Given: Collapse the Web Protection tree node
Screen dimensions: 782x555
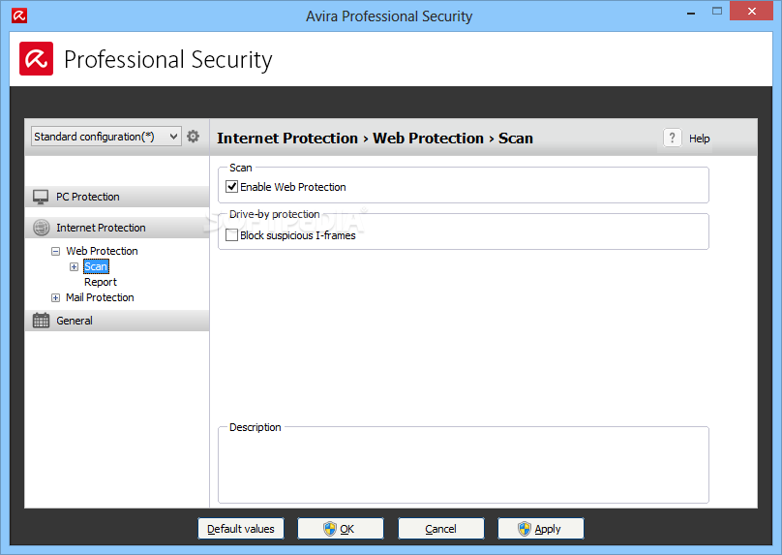Looking at the screenshot, I should [56, 251].
